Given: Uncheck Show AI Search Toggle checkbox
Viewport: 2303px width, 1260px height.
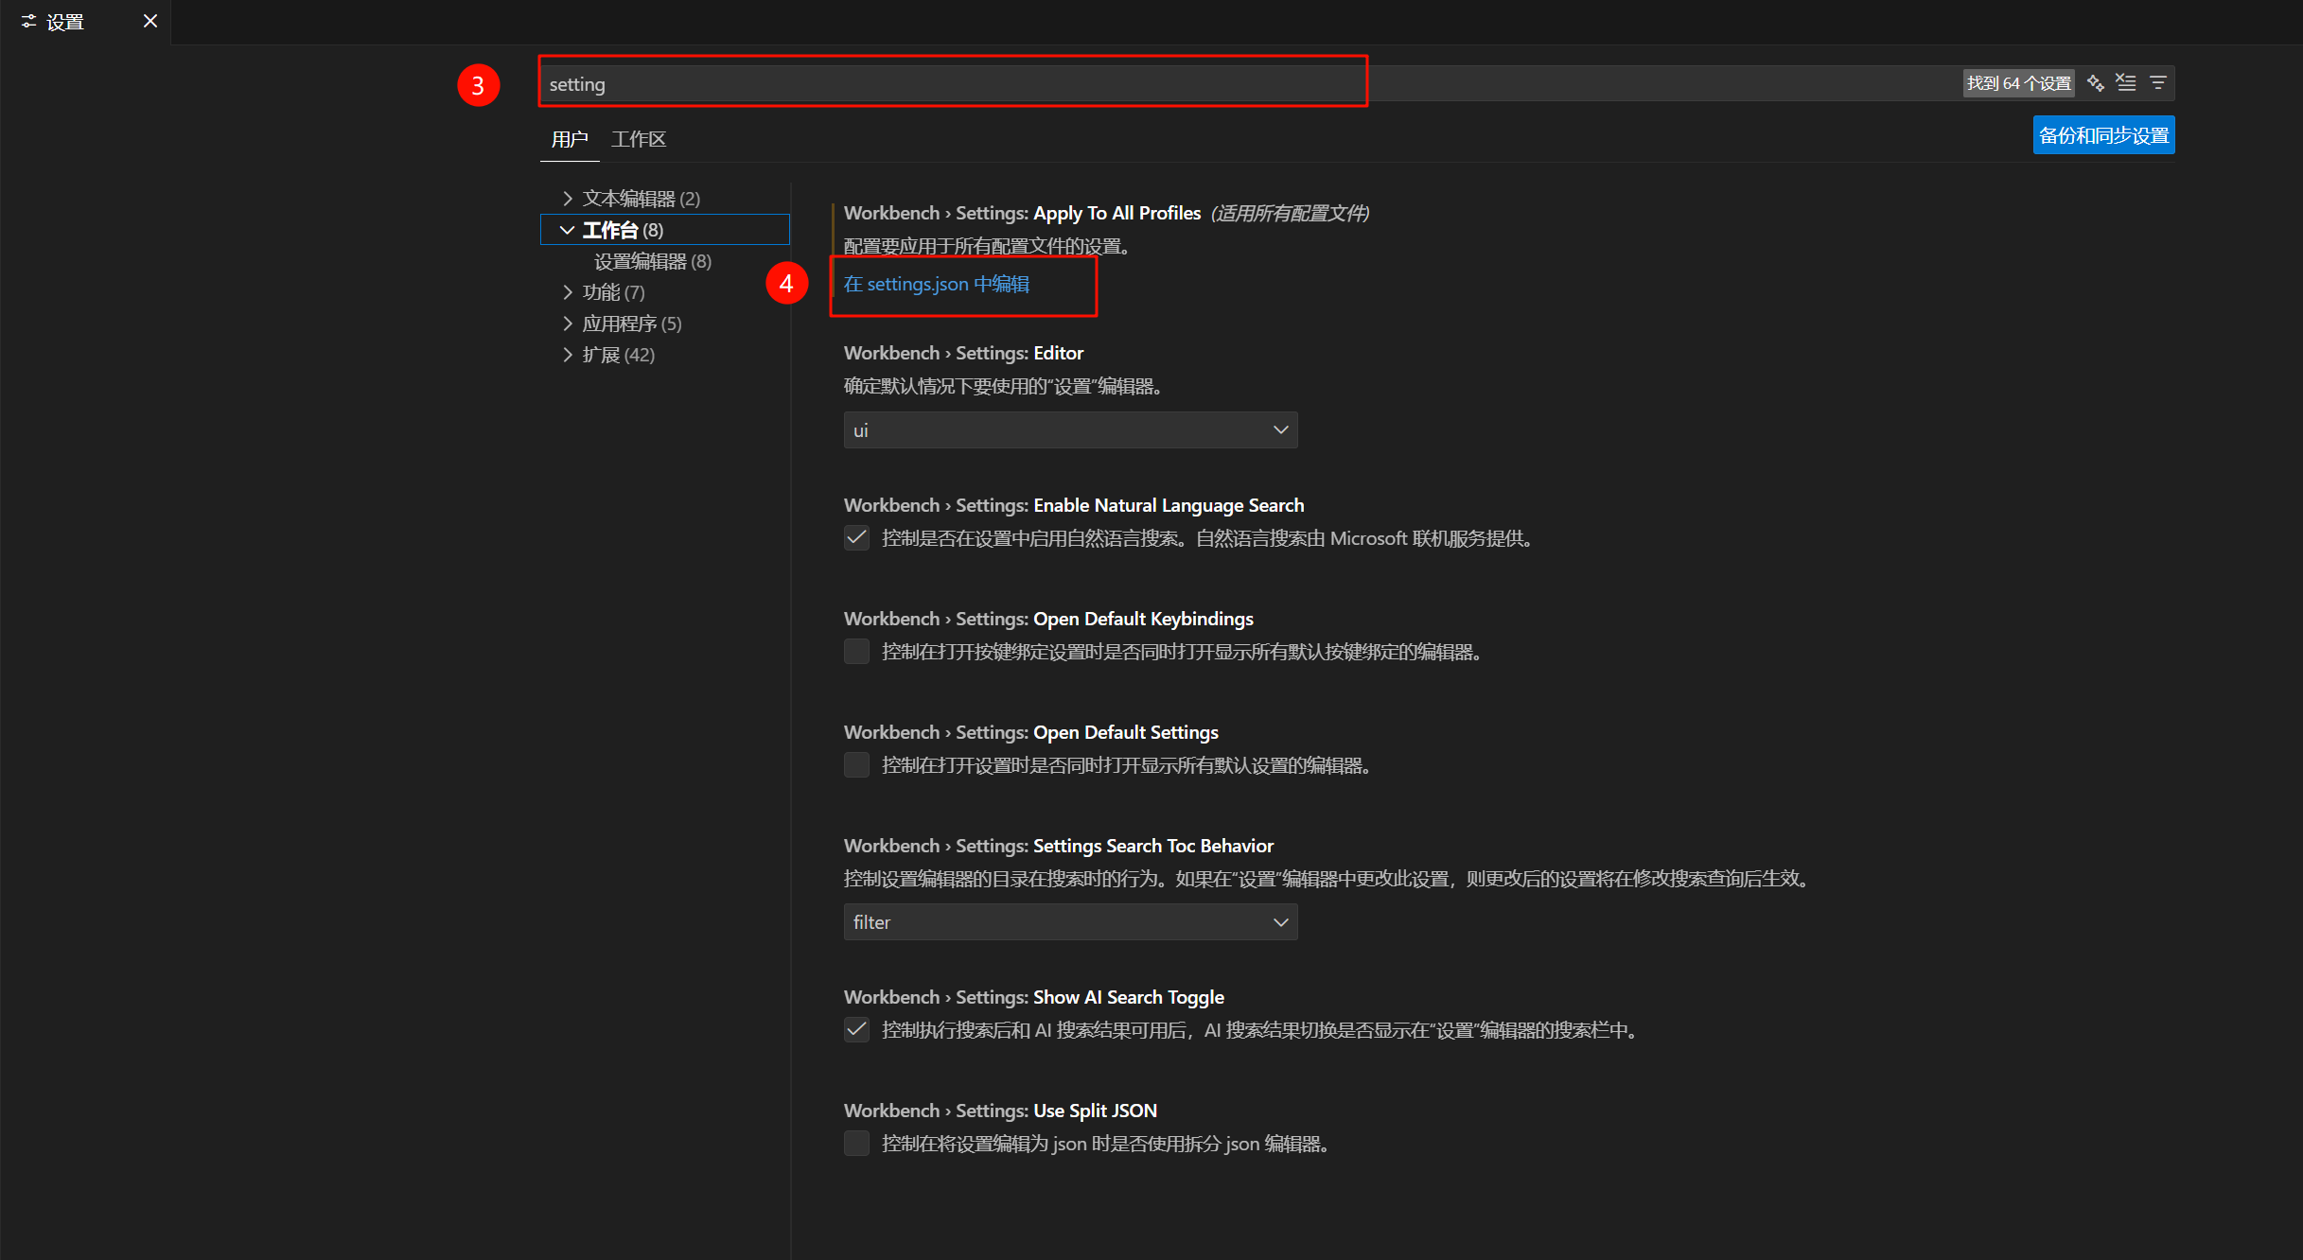Looking at the screenshot, I should click(x=856, y=1030).
